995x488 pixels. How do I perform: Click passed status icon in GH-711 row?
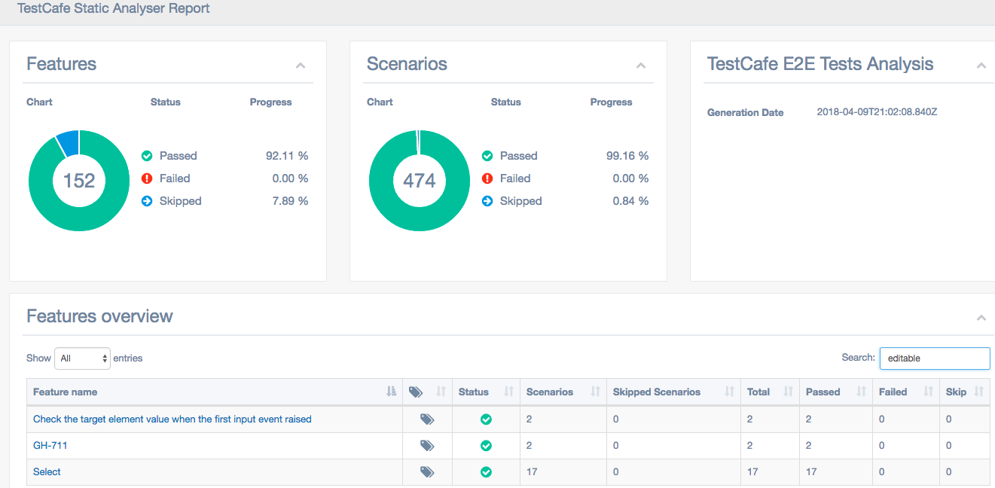pyautogui.click(x=486, y=446)
